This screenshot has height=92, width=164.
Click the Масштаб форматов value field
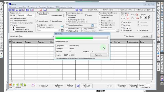point(43,16)
